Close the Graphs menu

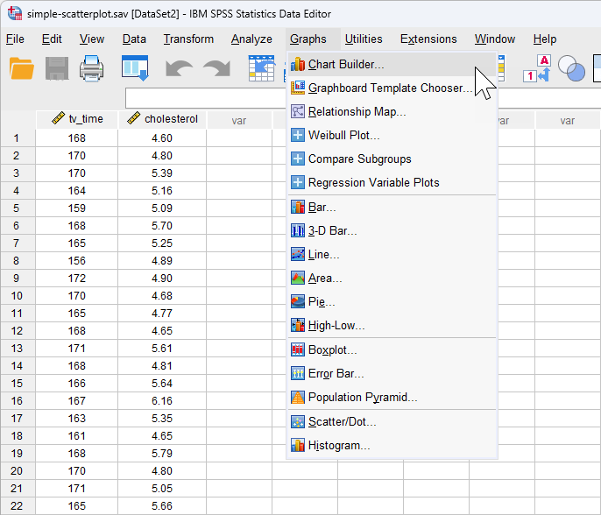tap(308, 39)
